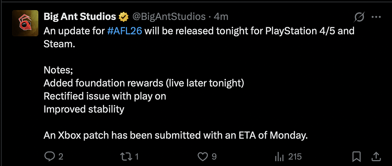Click the gold verified badge
Screen dimensions: 392x166
pyautogui.click(x=123, y=17)
